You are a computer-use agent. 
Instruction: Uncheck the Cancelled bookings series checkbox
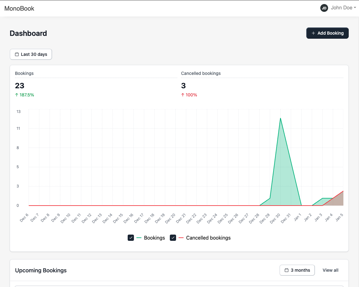[173, 238]
